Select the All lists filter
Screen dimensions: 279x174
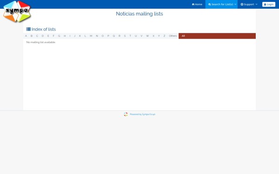tap(217, 36)
